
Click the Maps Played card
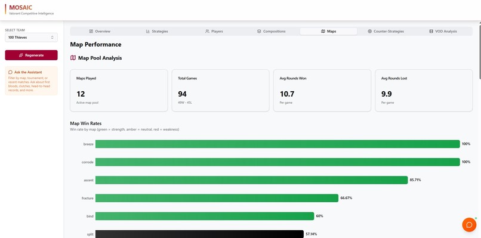coord(119,91)
